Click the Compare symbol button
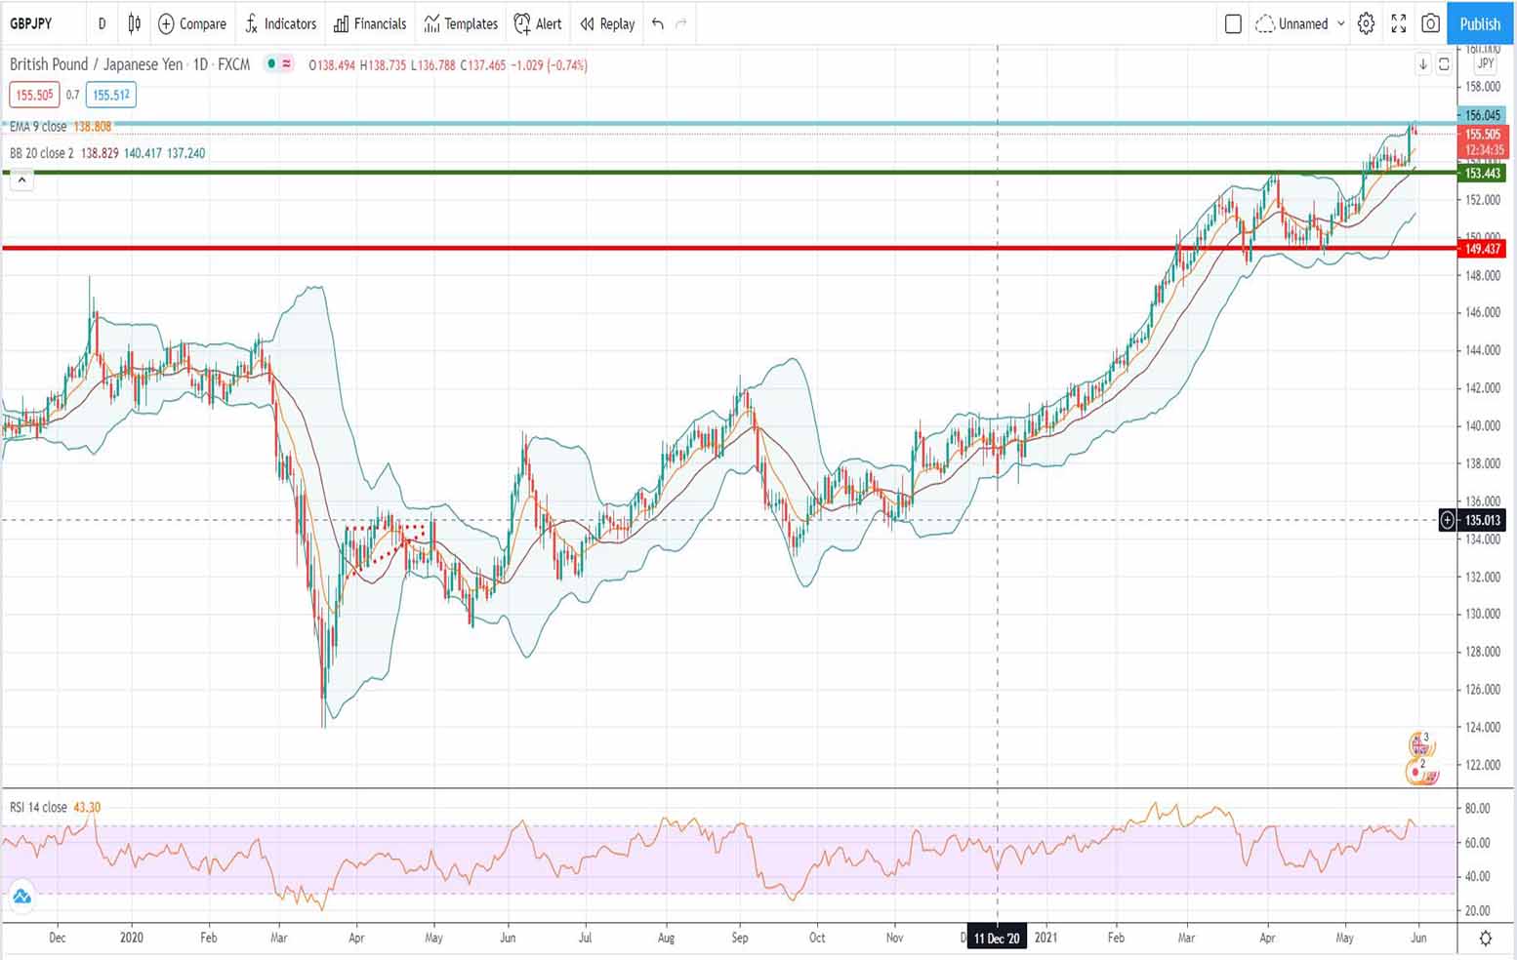 coord(192,23)
